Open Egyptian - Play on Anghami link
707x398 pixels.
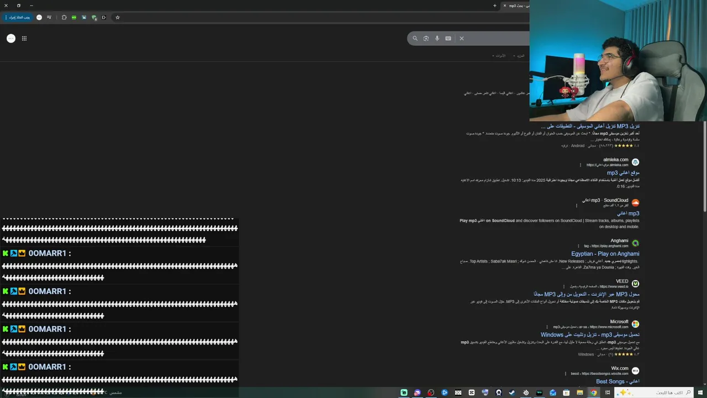coord(605,254)
